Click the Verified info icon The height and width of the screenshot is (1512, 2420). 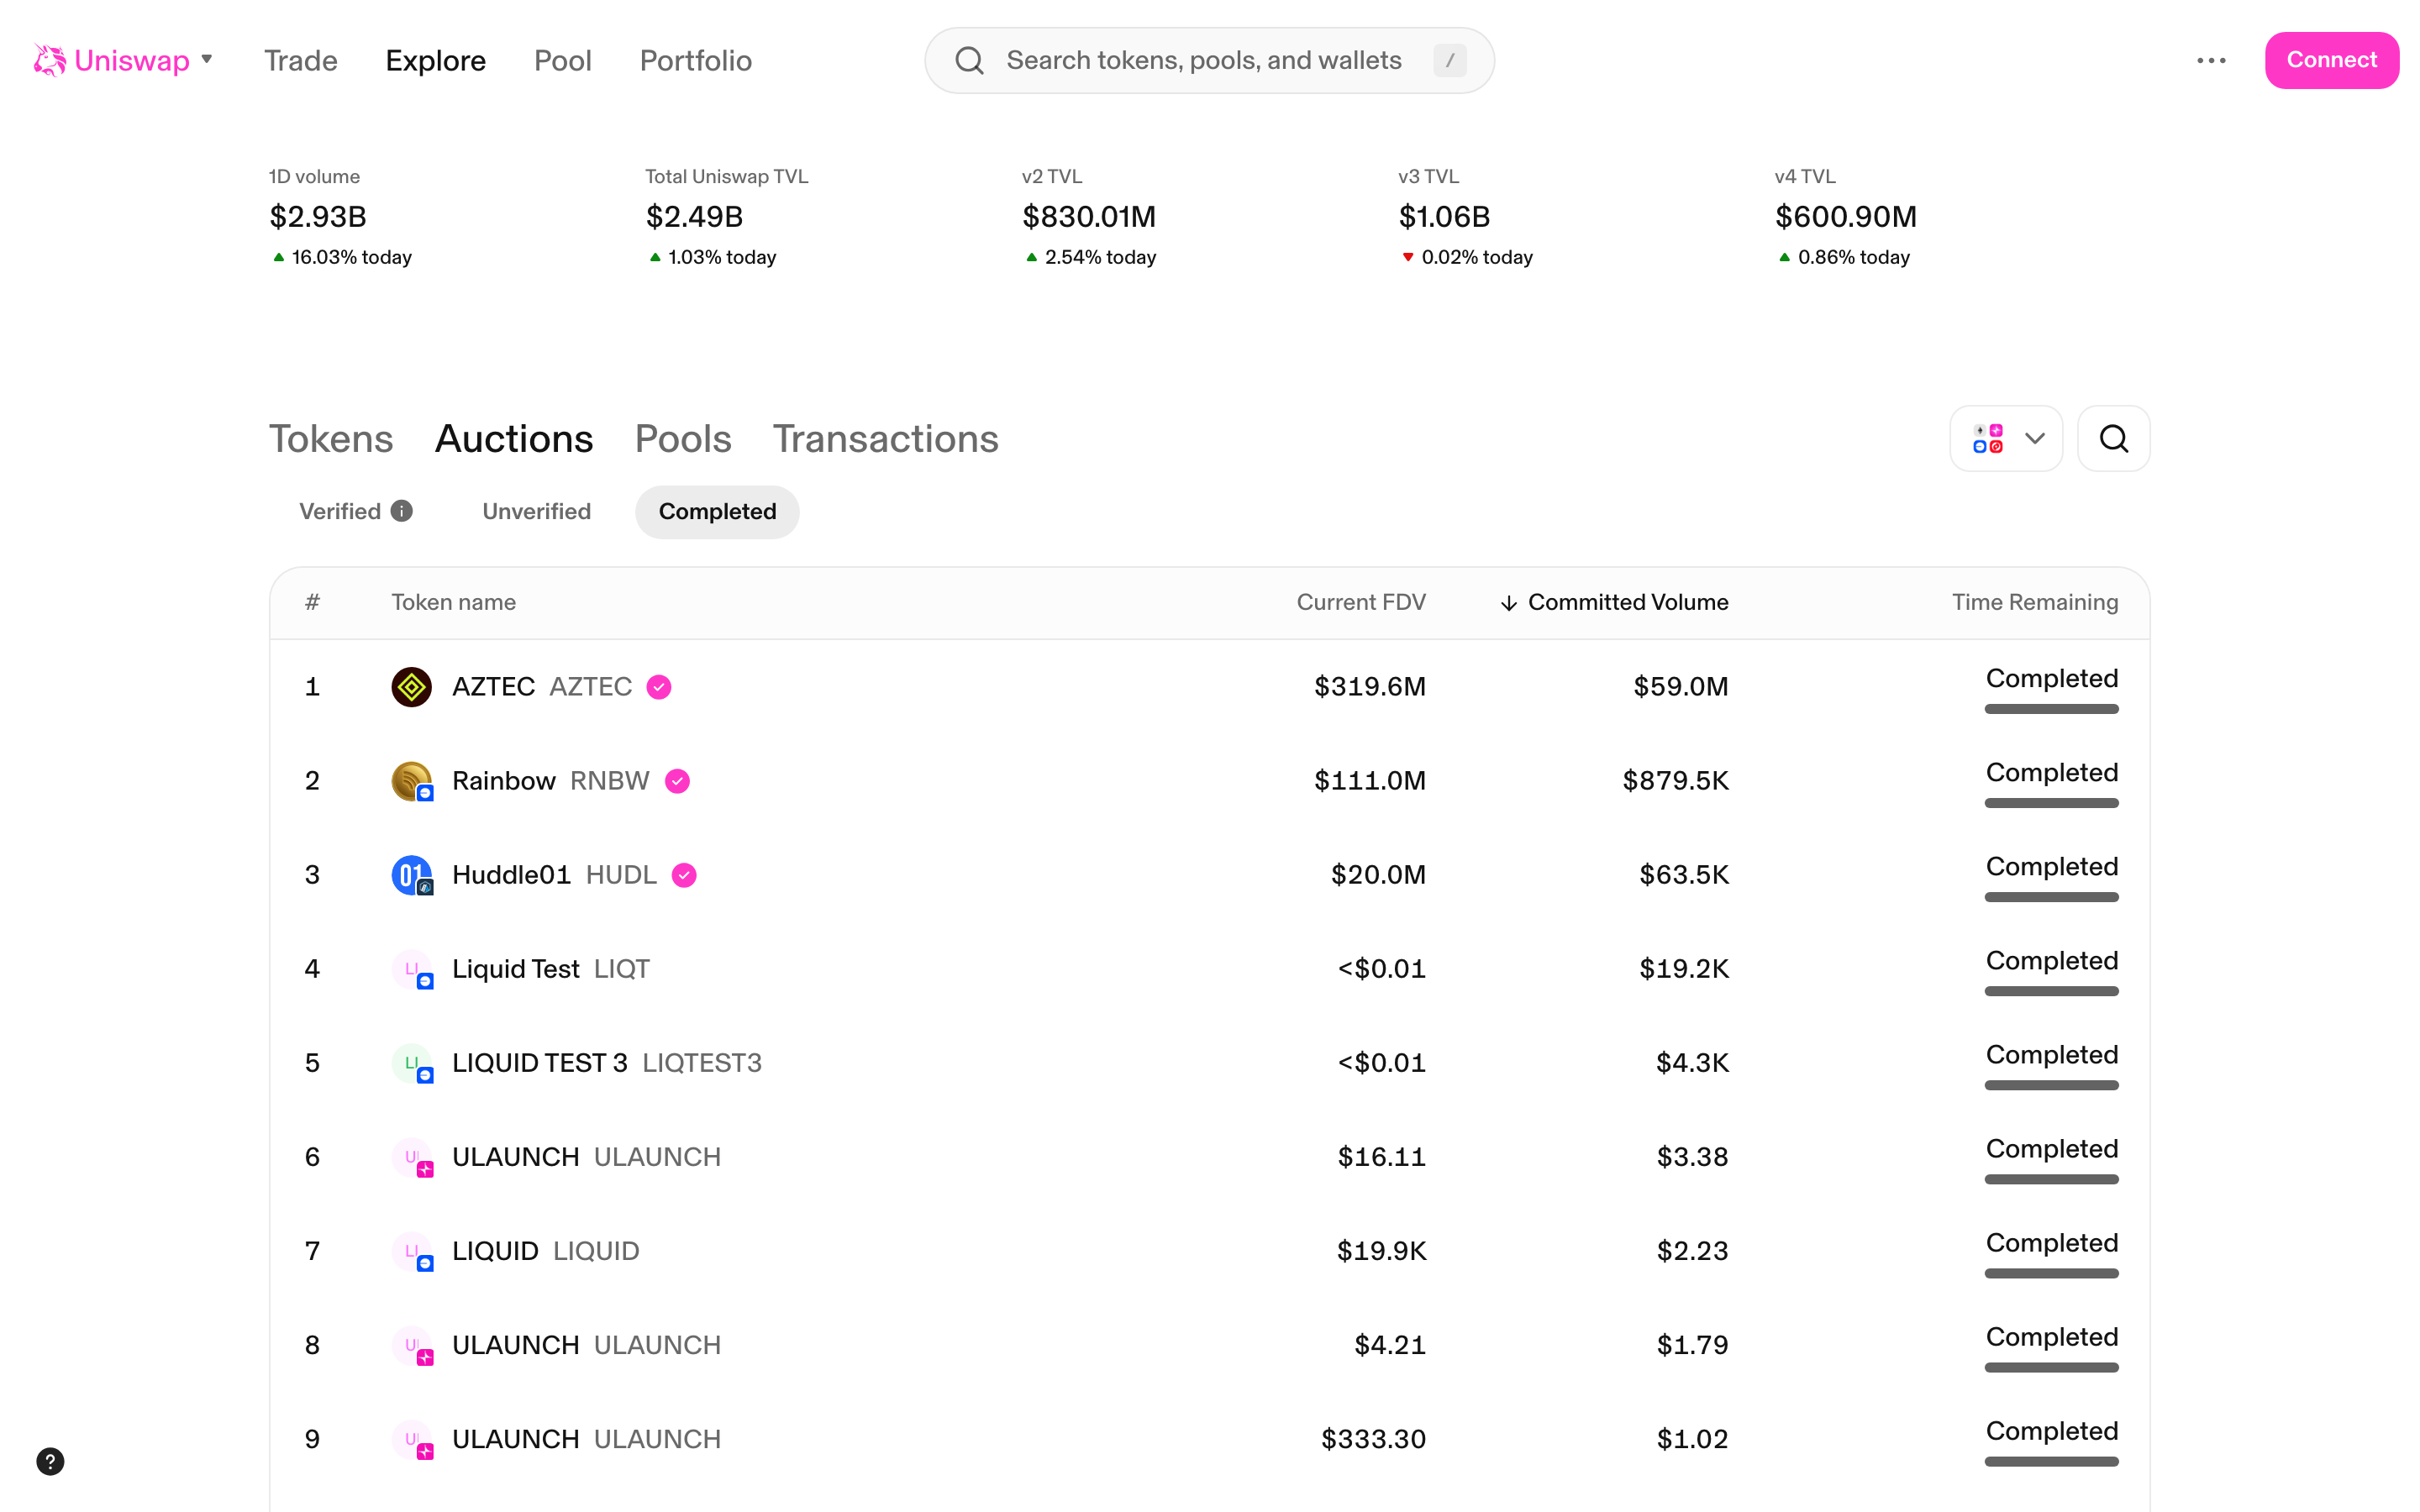(402, 511)
